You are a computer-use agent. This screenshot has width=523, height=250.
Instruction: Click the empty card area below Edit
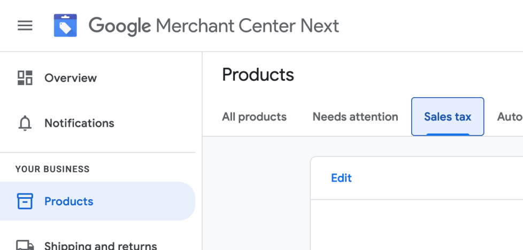(417, 224)
